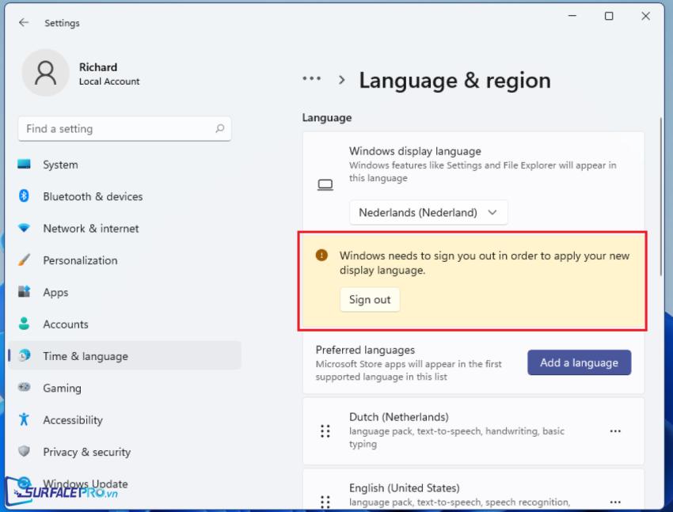Open Bluetooth & devices settings
This screenshot has height=512, width=673.
point(124,196)
